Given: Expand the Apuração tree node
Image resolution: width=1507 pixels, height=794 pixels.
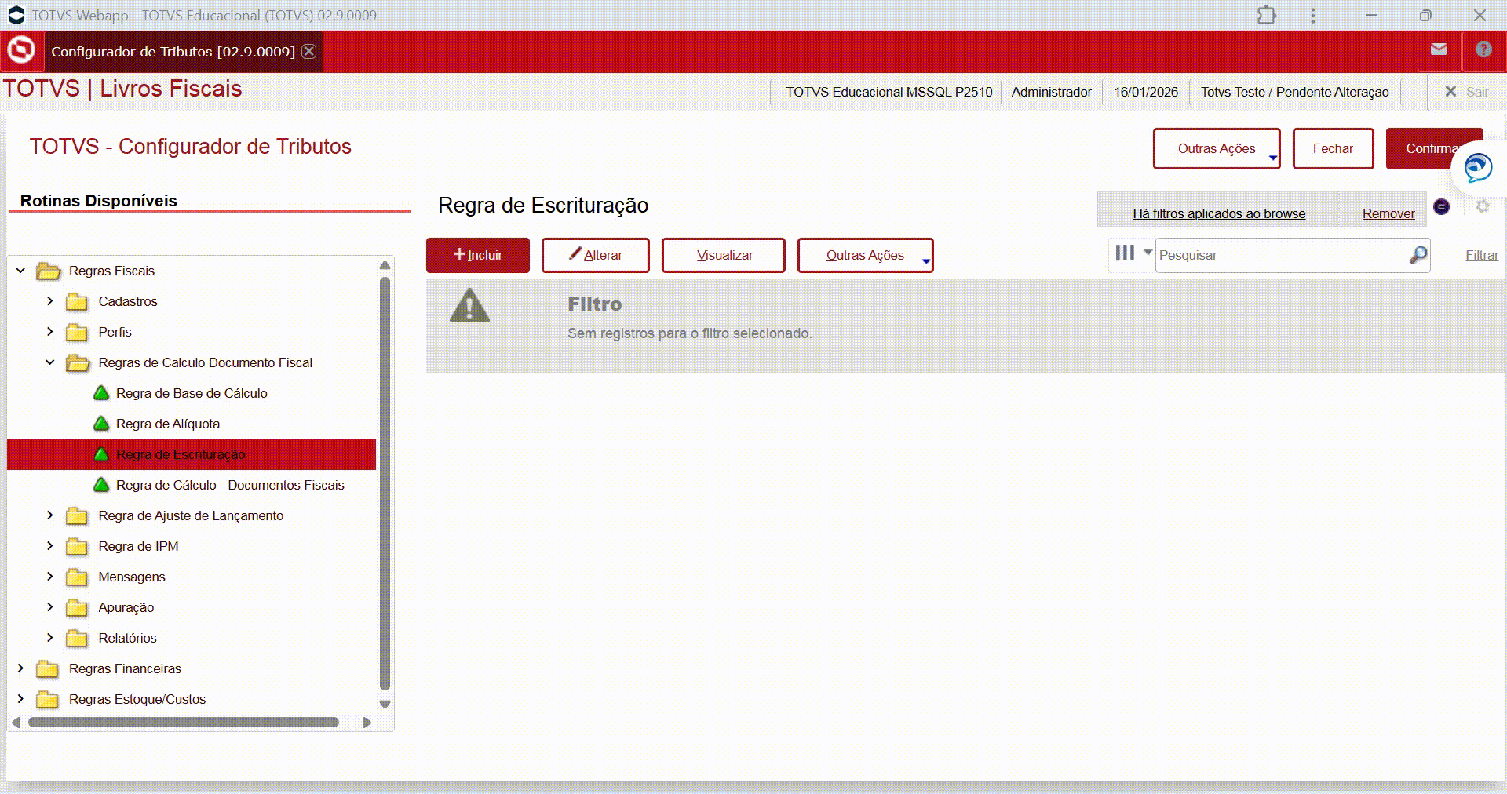Looking at the screenshot, I should pos(49,607).
